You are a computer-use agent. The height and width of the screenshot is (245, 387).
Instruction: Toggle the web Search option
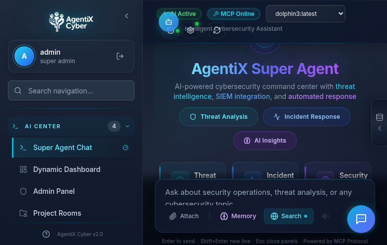tap(289, 216)
